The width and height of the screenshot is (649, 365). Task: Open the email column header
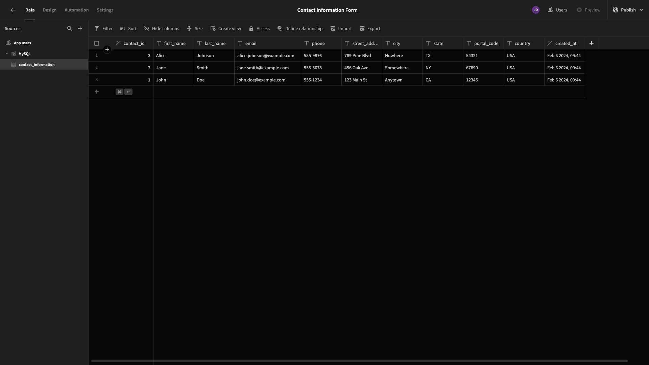[x=268, y=43]
